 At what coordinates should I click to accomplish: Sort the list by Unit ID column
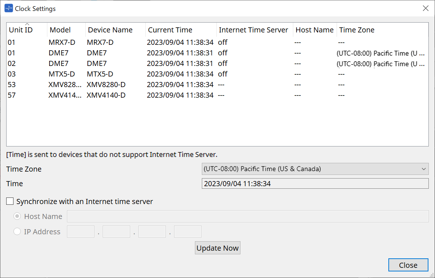[x=21, y=30]
